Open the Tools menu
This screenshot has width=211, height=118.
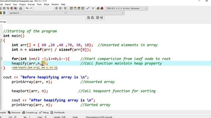[39, 4]
